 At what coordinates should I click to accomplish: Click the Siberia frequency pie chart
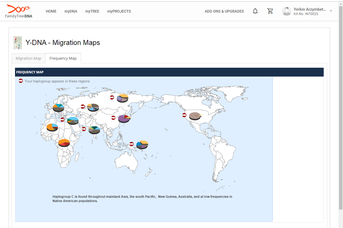(x=123, y=98)
